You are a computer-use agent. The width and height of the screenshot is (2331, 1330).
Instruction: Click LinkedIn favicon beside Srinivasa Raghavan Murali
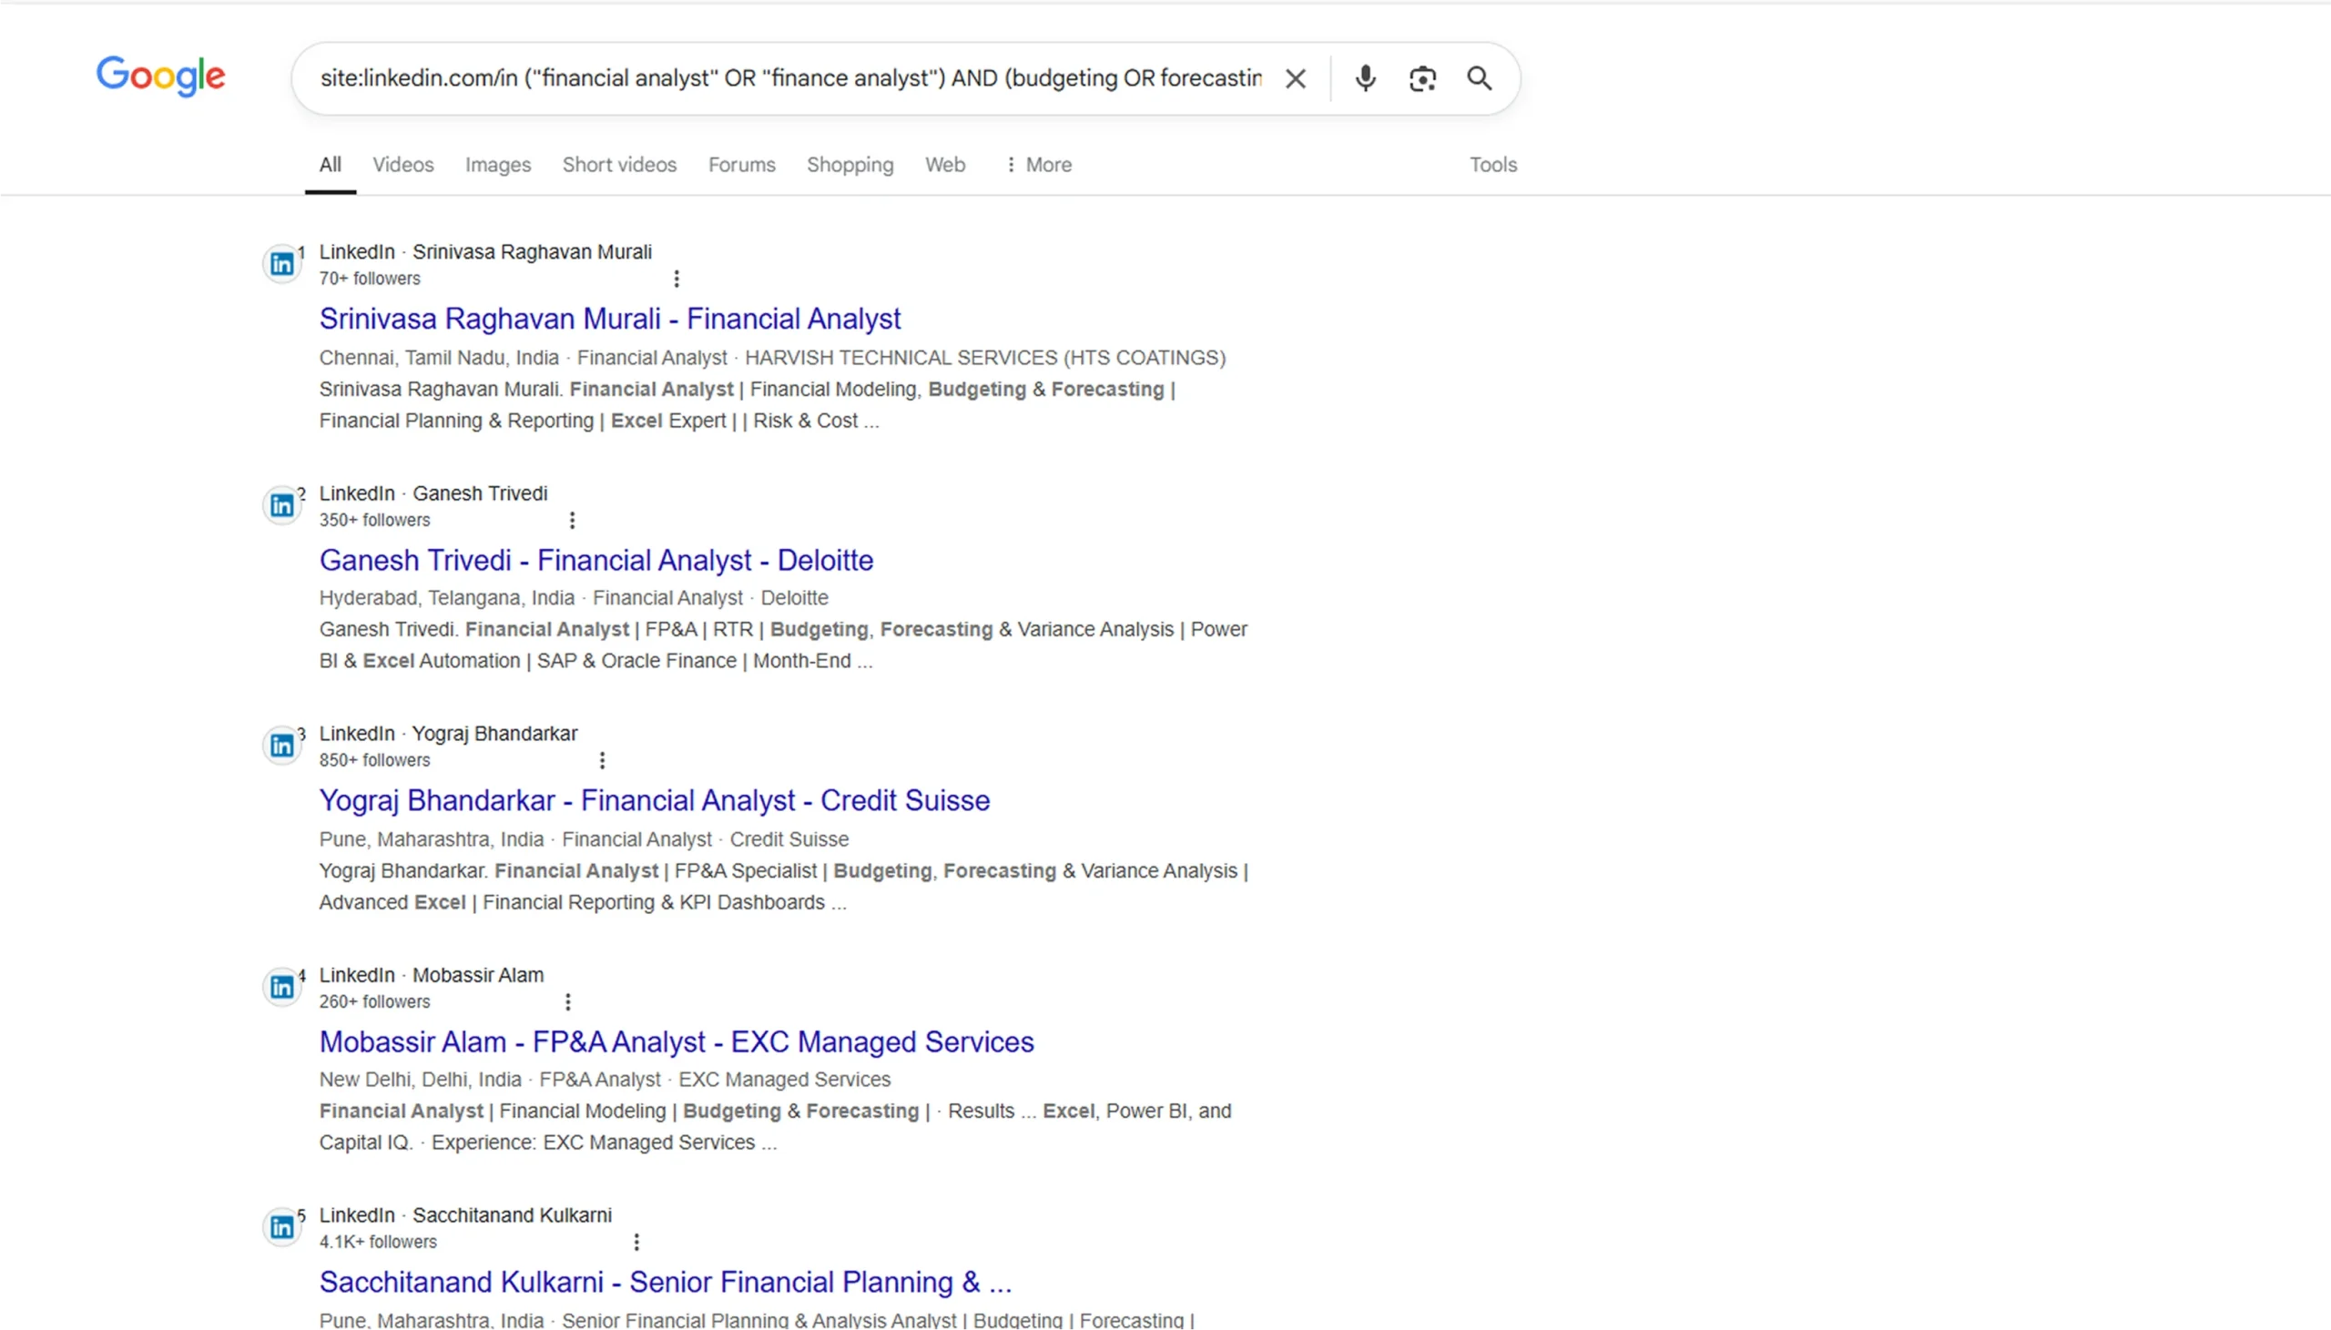point(281,264)
